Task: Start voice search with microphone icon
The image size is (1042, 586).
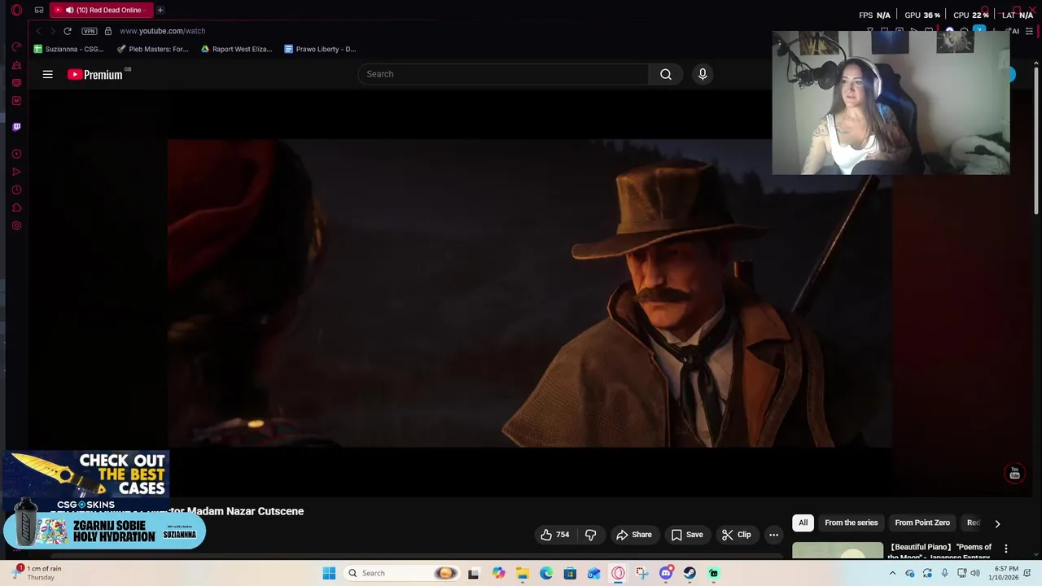Action: [703, 74]
